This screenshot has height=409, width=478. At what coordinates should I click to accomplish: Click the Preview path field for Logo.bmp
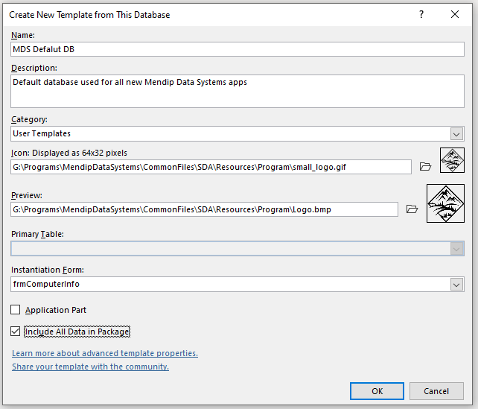pos(204,209)
